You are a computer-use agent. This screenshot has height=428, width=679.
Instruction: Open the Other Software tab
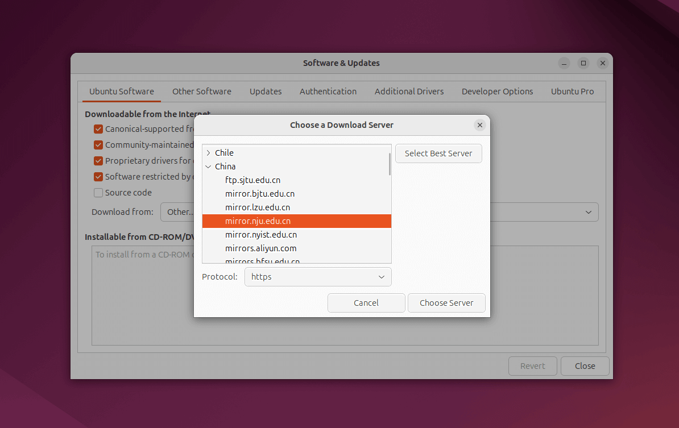coord(202,92)
